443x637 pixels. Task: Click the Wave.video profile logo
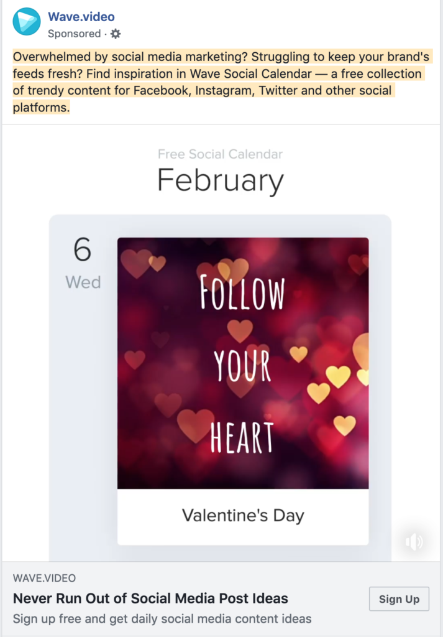(x=27, y=22)
